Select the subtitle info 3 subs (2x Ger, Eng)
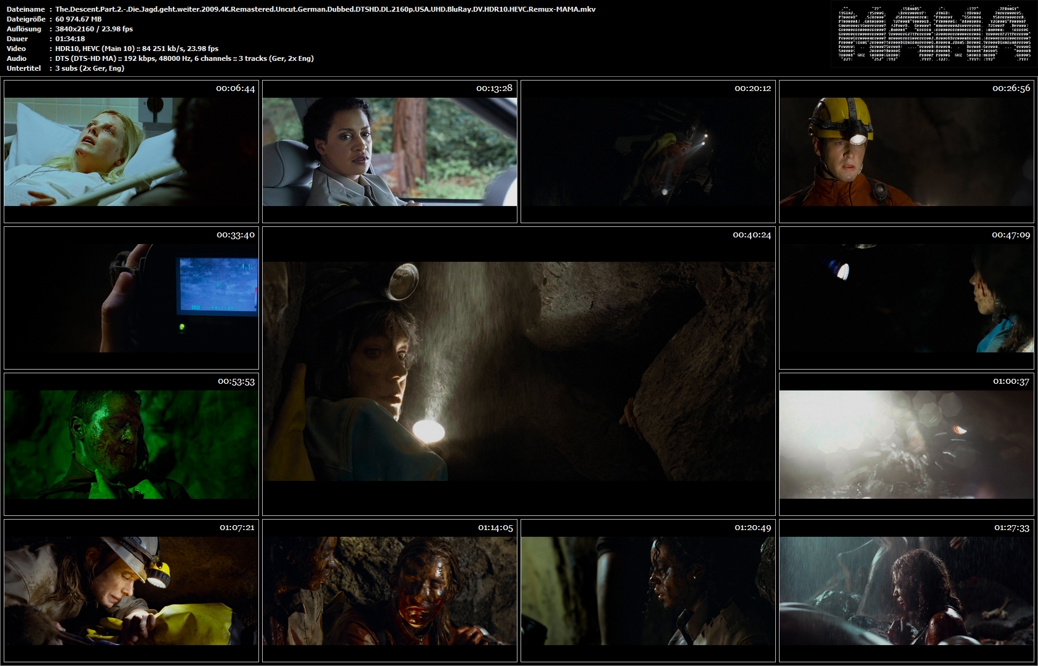Image resolution: width=1038 pixels, height=666 pixels. 90,68
